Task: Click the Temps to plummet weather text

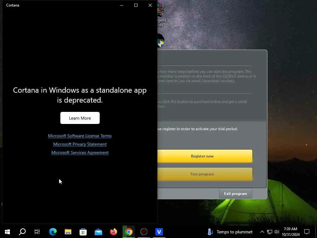Action: tap(235, 232)
